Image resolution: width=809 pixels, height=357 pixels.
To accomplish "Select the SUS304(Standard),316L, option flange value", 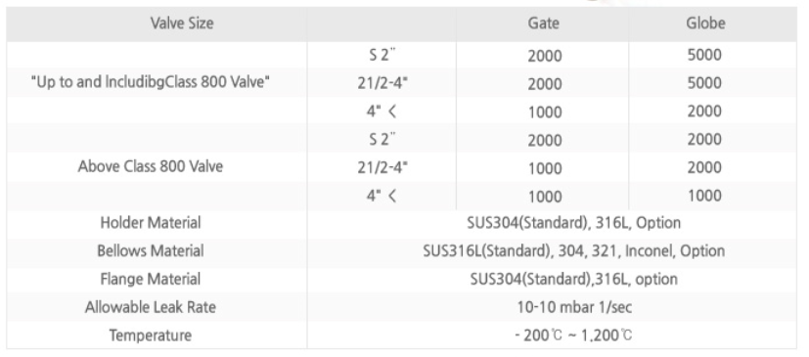I will click(573, 279).
